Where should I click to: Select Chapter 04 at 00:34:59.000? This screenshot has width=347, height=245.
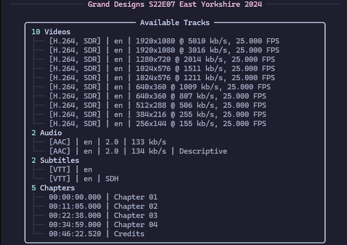point(103,225)
